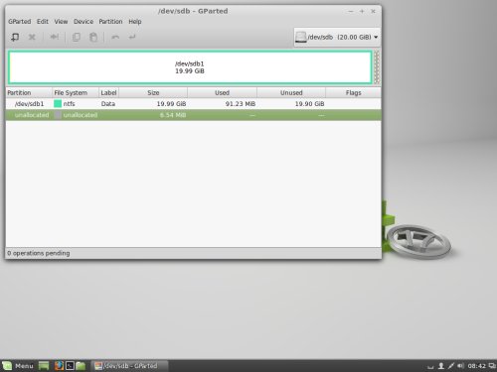Click the Apply all operations icon
This screenshot has width=497, height=372.
pyautogui.click(x=132, y=37)
